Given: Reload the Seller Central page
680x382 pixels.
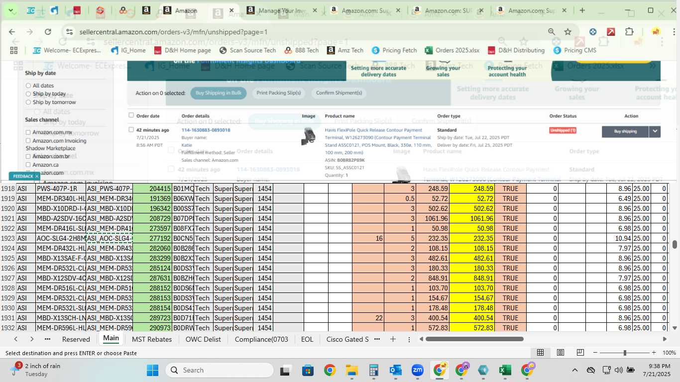Looking at the screenshot, I should click(48, 32).
